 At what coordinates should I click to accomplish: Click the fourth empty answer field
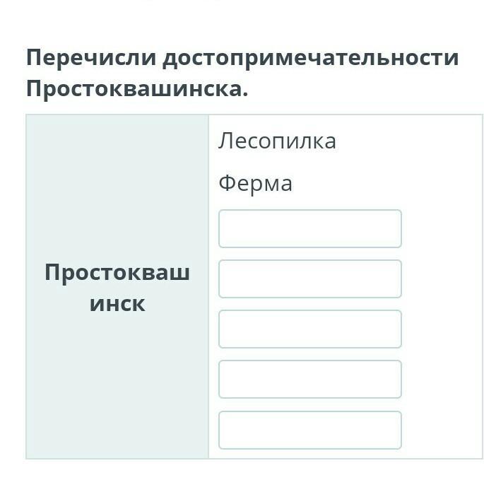click(309, 380)
